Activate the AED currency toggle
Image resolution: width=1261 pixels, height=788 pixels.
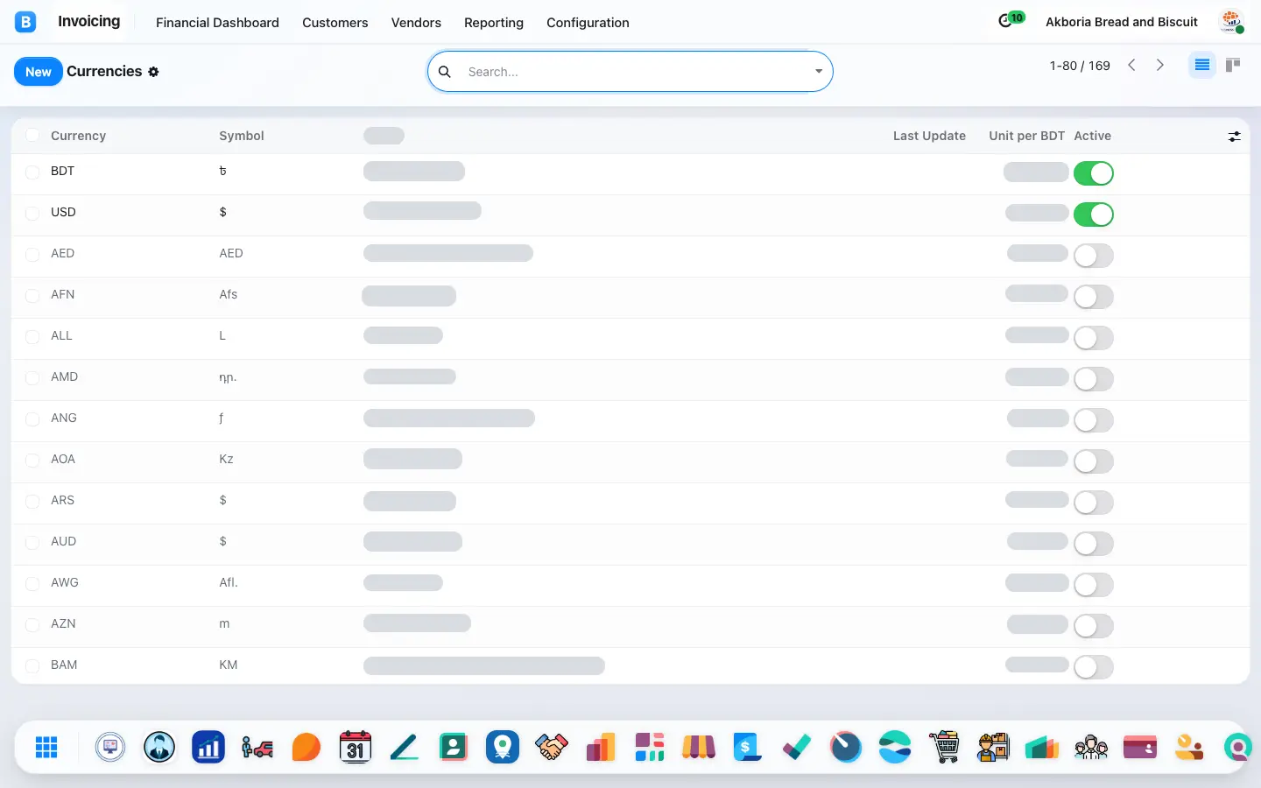tap(1094, 256)
